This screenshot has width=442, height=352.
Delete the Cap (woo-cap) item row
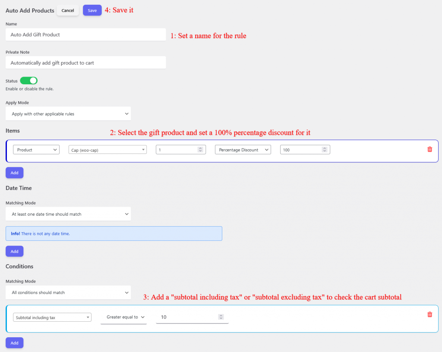[x=429, y=149]
